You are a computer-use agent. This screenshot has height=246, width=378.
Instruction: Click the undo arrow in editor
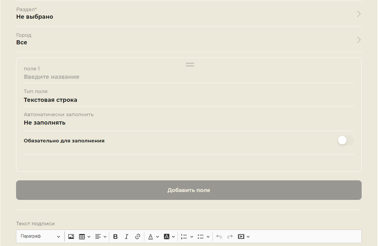click(x=219, y=237)
